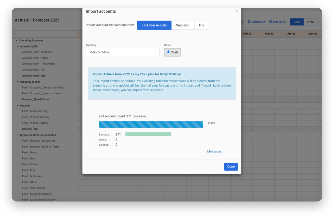Viewport: 334px width, 217px height.
Task: Select the Cash radio button under Basis
Action: pos(169,52)
